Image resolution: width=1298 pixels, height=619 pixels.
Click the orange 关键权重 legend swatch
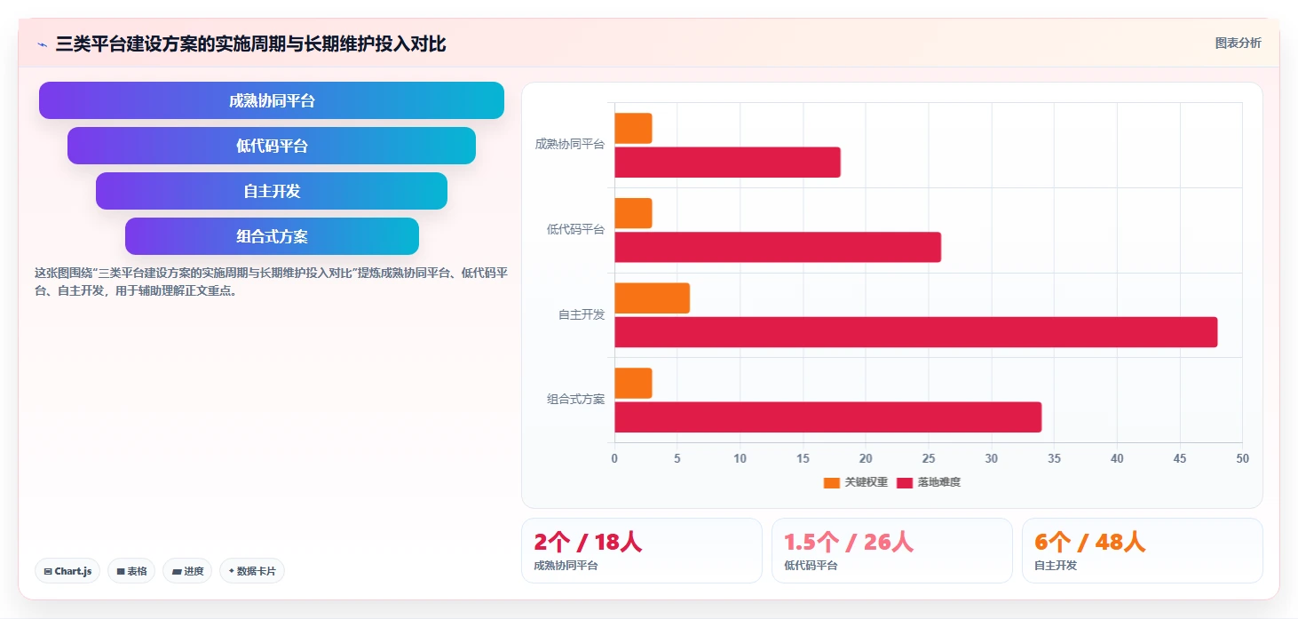pyautogui.click(x=832, y=483)
